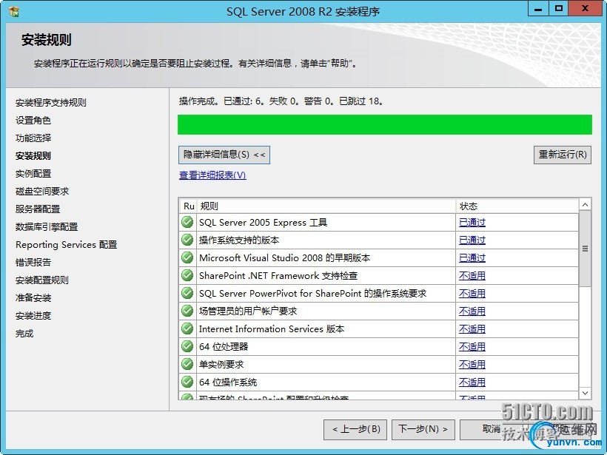The height and width of the screenshot is (455, 607).
Task: Click rule text 64 位处理器
Action: (224, 347)
